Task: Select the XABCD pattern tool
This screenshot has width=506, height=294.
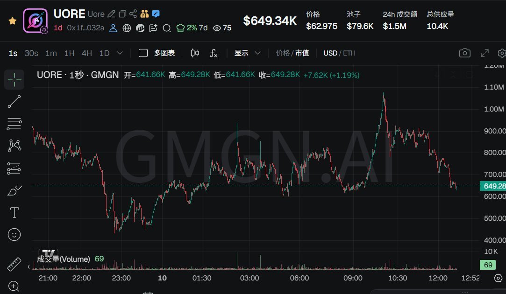Action: 14,146
